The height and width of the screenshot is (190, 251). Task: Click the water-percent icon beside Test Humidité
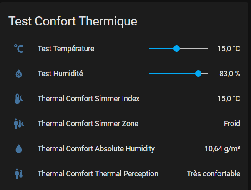coord(19,74)
